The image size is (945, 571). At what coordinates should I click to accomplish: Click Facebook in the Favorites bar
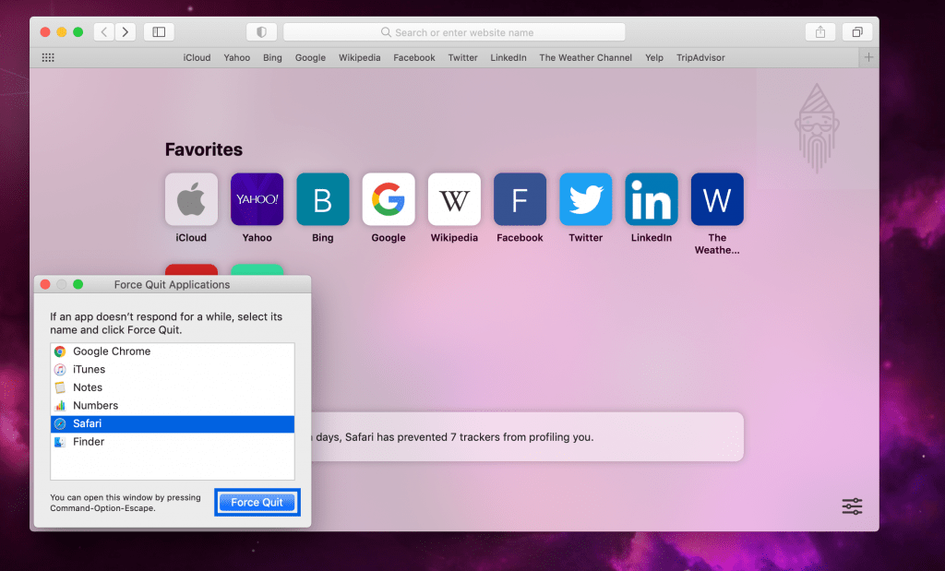coord(414,58)
